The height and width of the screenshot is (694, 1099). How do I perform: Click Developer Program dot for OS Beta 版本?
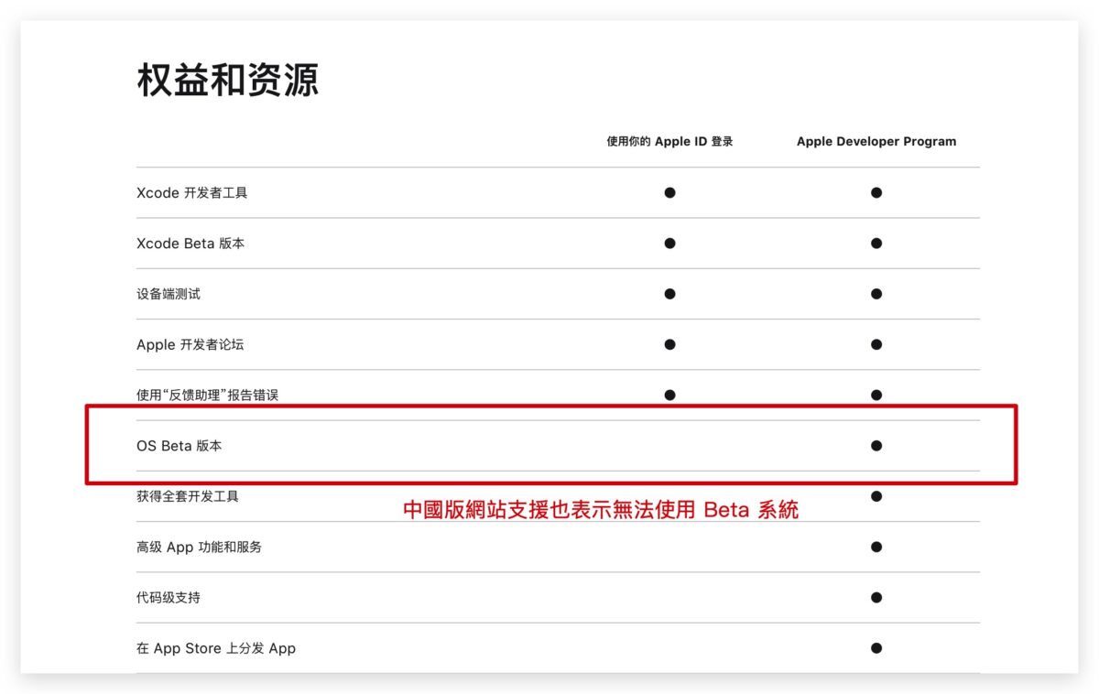(876, 446)
